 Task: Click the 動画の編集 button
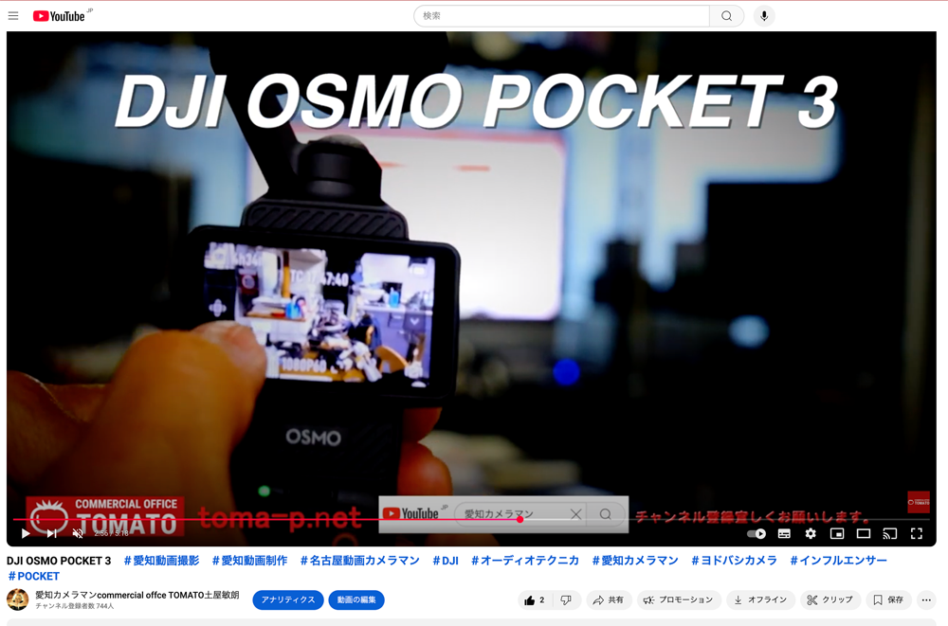[x=356, y=599]
